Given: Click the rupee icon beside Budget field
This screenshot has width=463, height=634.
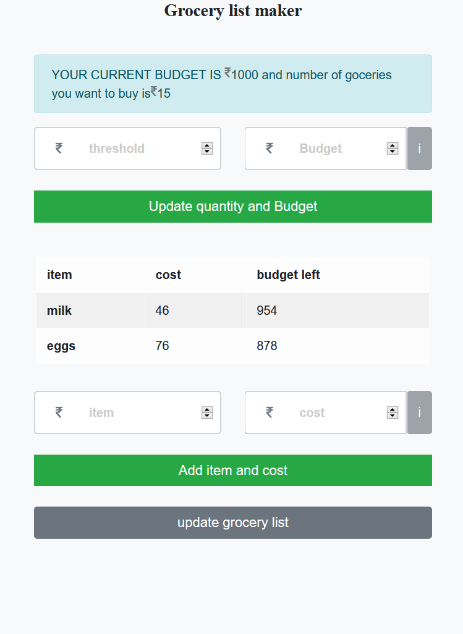Looking at the screenshot, I should coord(270,148).
